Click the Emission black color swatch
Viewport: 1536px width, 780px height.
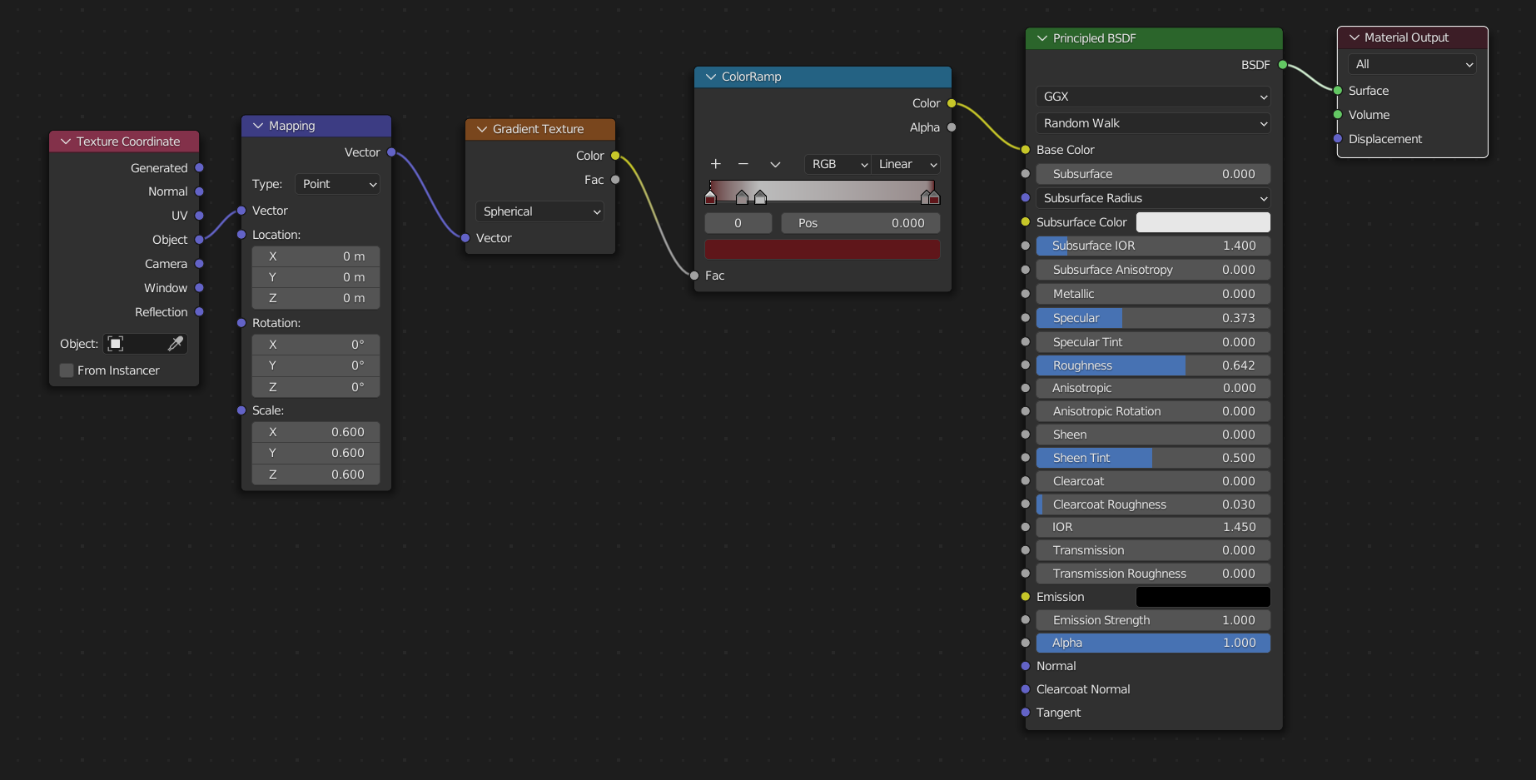[x=1203, y=597]
